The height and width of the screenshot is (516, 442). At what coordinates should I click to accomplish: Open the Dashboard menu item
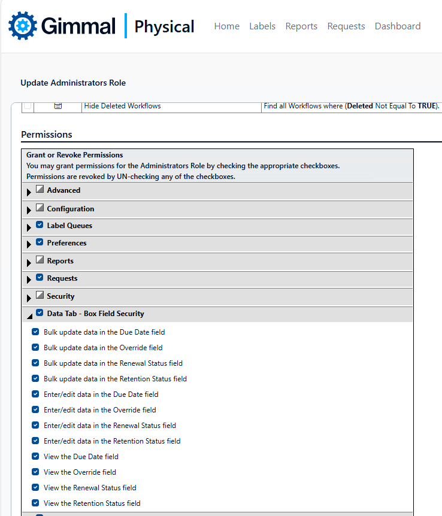(x=398, y=26)
